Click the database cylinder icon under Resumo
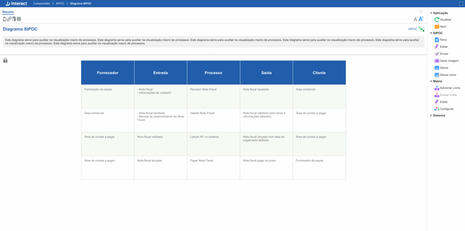 pyautogui.click(x=14, y=19)
